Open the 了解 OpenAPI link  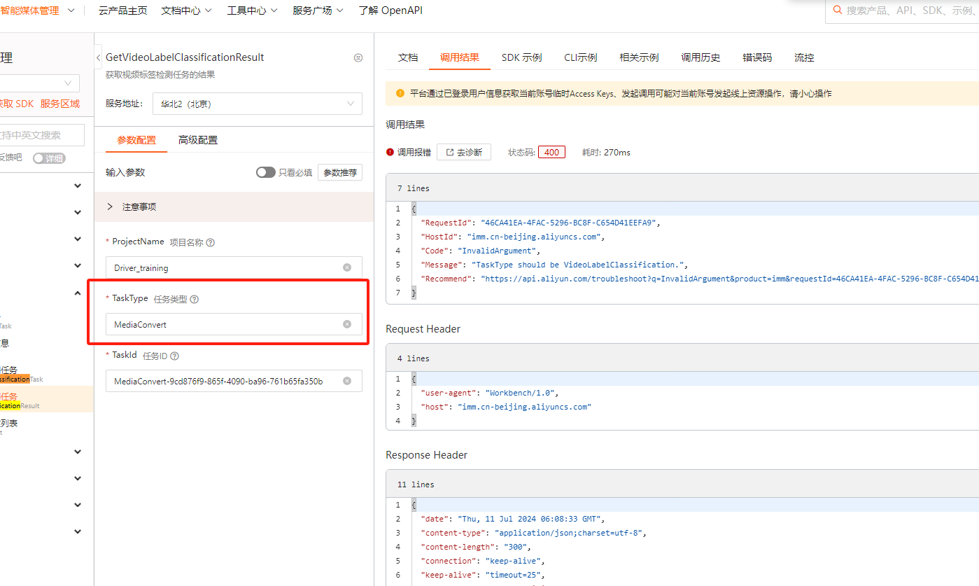[390, 11]
